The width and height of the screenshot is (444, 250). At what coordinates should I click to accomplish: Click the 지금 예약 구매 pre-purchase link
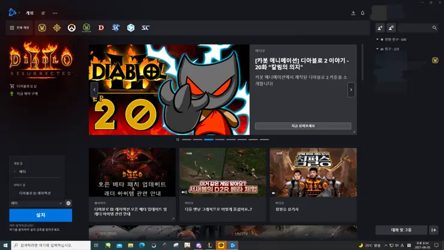tap(24, 94)
